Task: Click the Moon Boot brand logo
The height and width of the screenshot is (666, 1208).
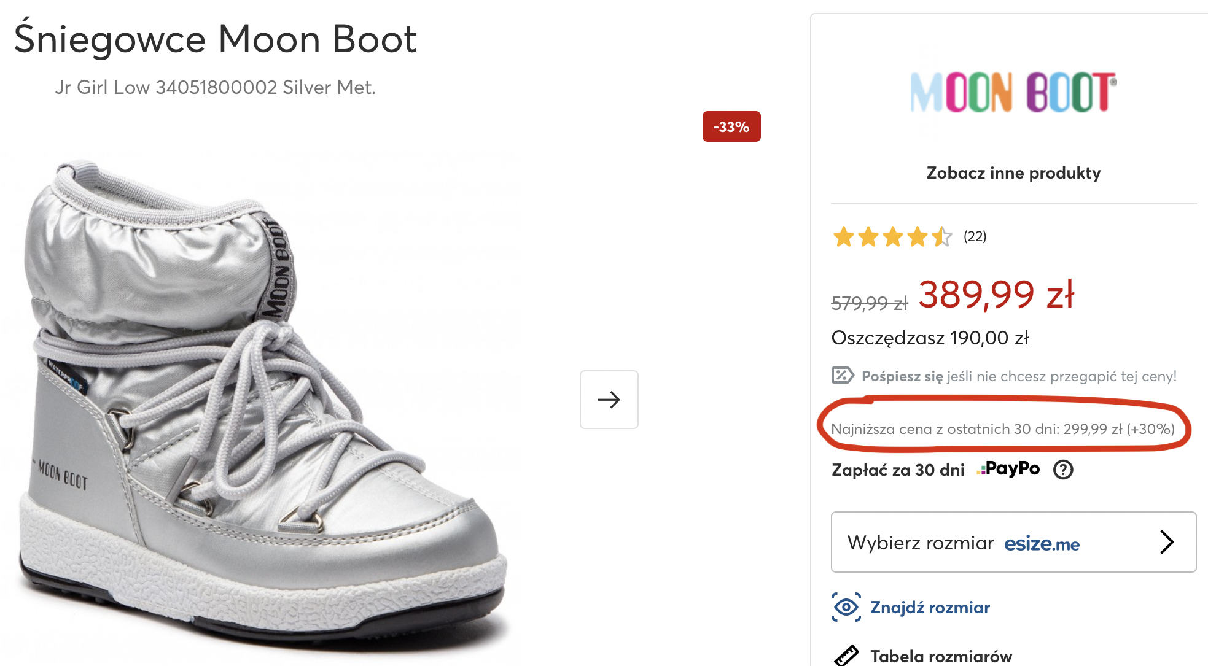Action: click(x=1013, y=92)
